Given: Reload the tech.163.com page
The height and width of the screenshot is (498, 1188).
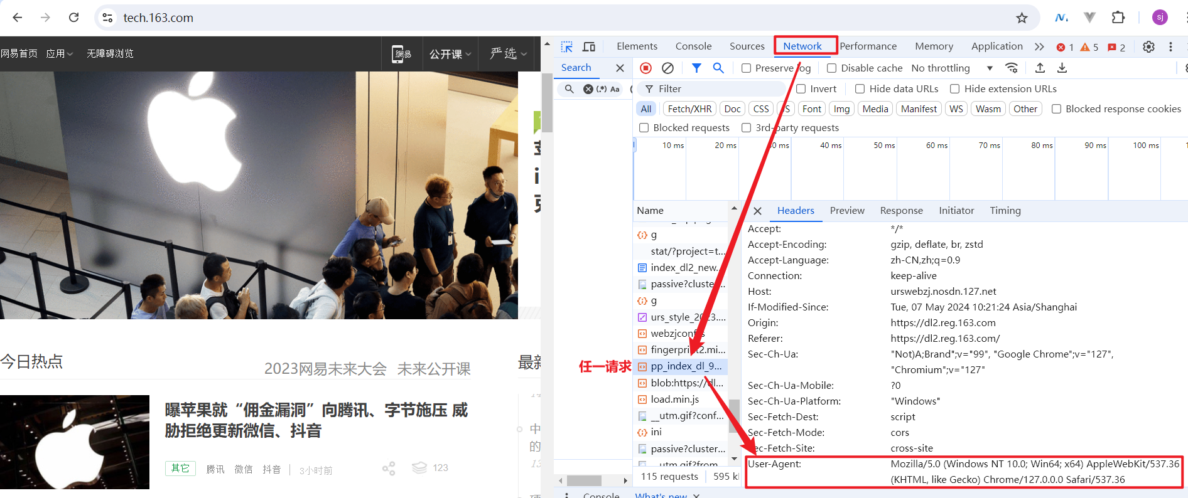Looking at the screenshot, I should (x=73, y=18).
